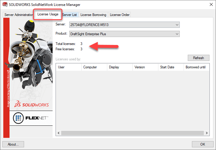Close the License Manager window
The width and height of the screenshot is (216, 150).
(x=209, y=4)
